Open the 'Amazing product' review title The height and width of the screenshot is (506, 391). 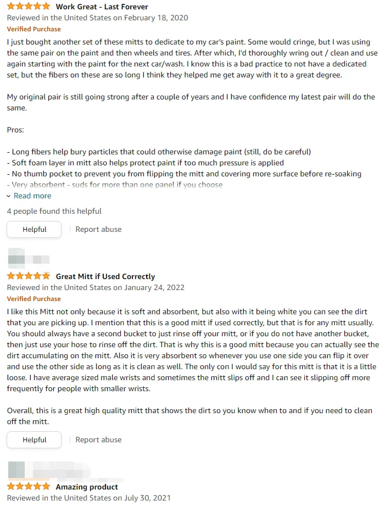click(x=87, y=487)
